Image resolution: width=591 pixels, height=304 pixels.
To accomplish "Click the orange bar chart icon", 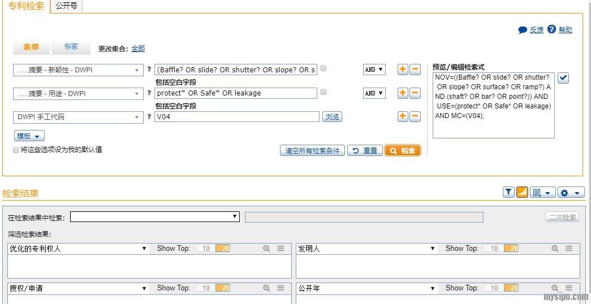I will pos(522,193).
